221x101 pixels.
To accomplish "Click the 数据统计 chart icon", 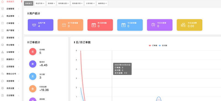I will click(2, 59).
